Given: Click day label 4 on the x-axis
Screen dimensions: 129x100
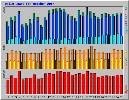Looking at the screenshot, I should click(20, 97).
